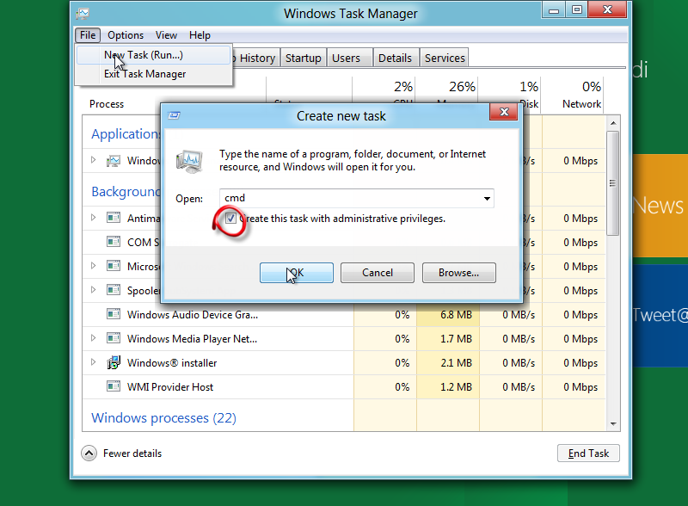
Task: Click the Cancel button
Action: [378, 273]
